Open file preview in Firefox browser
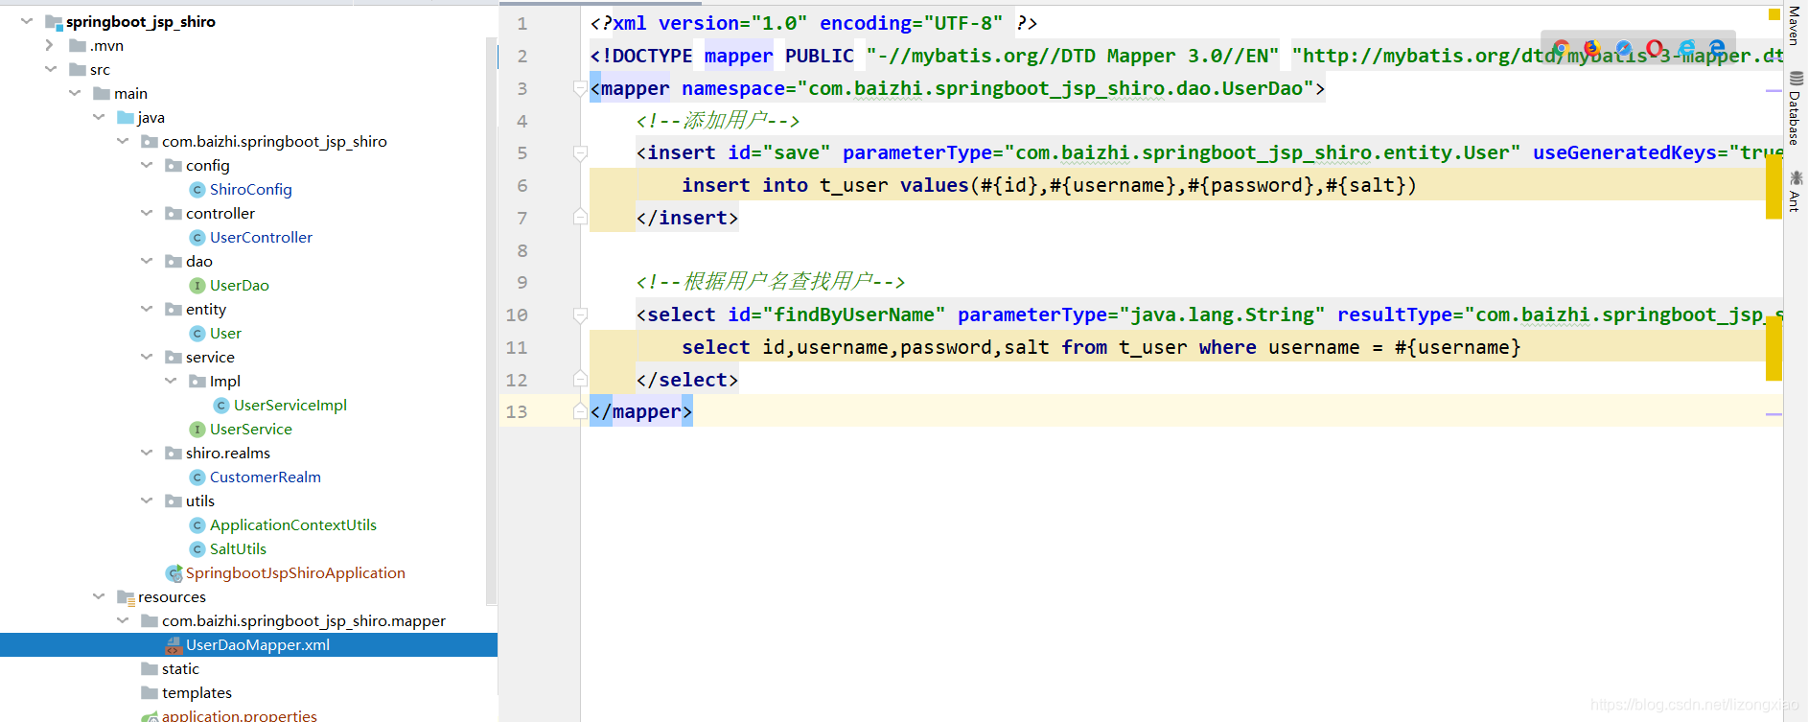The width and height of the screenshot is (1808, 722). (x=1592, y=48)
